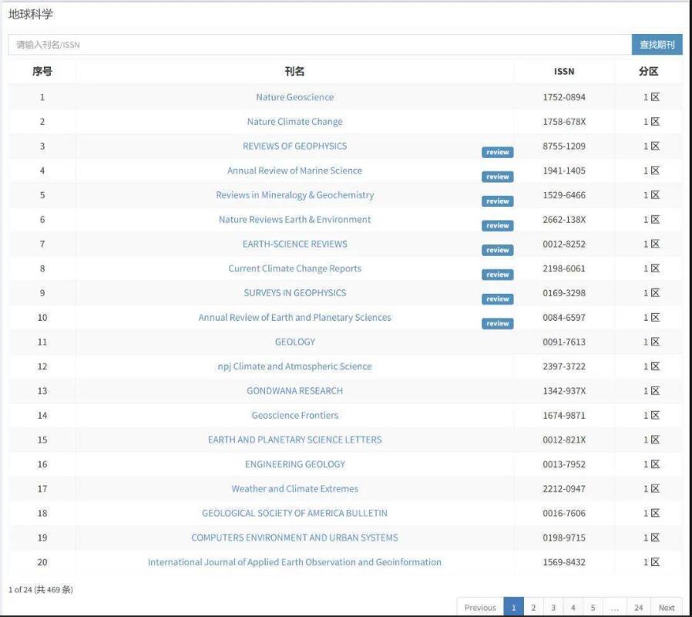The height and width of the screenshot is (617, 692).
Task: Click the Next page button
Action: pos(667,607)
